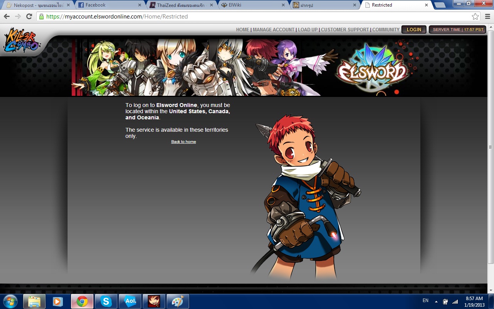
Task: Open the MANAGE ACCOUNT link
Action: tap(274, 30)
